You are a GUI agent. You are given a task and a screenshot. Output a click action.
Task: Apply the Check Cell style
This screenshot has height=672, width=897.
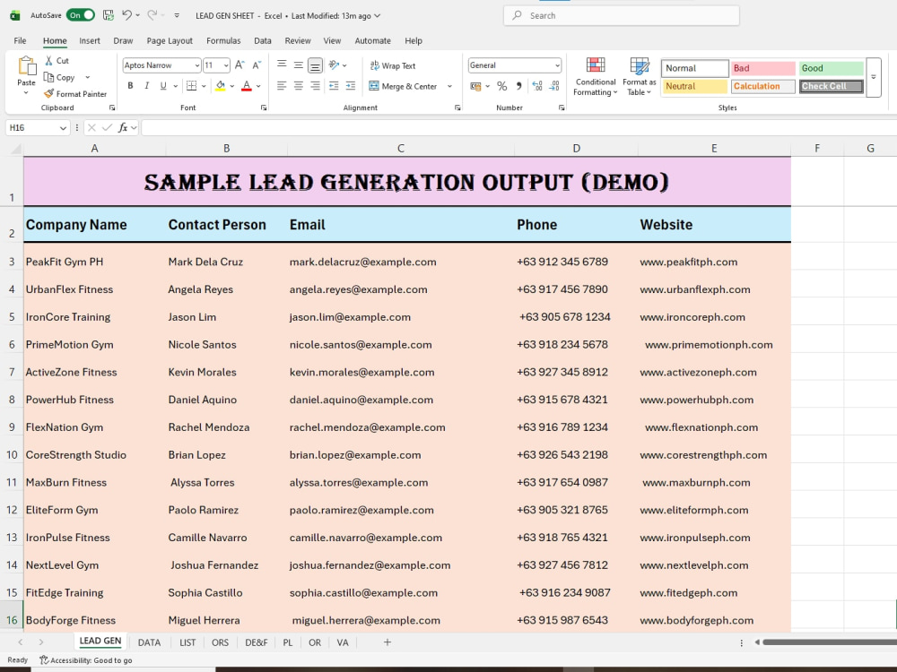[832, 86]
